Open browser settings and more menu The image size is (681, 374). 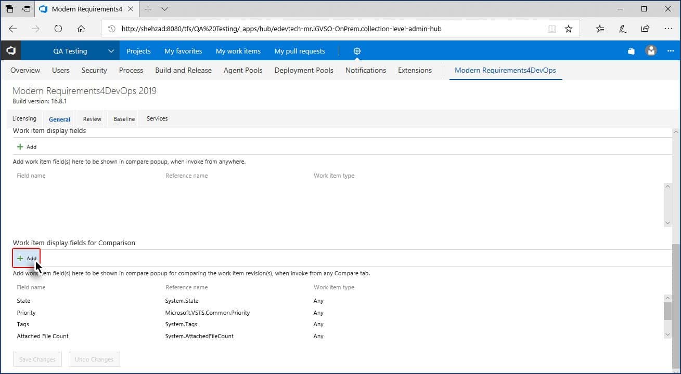click(667, 29)
